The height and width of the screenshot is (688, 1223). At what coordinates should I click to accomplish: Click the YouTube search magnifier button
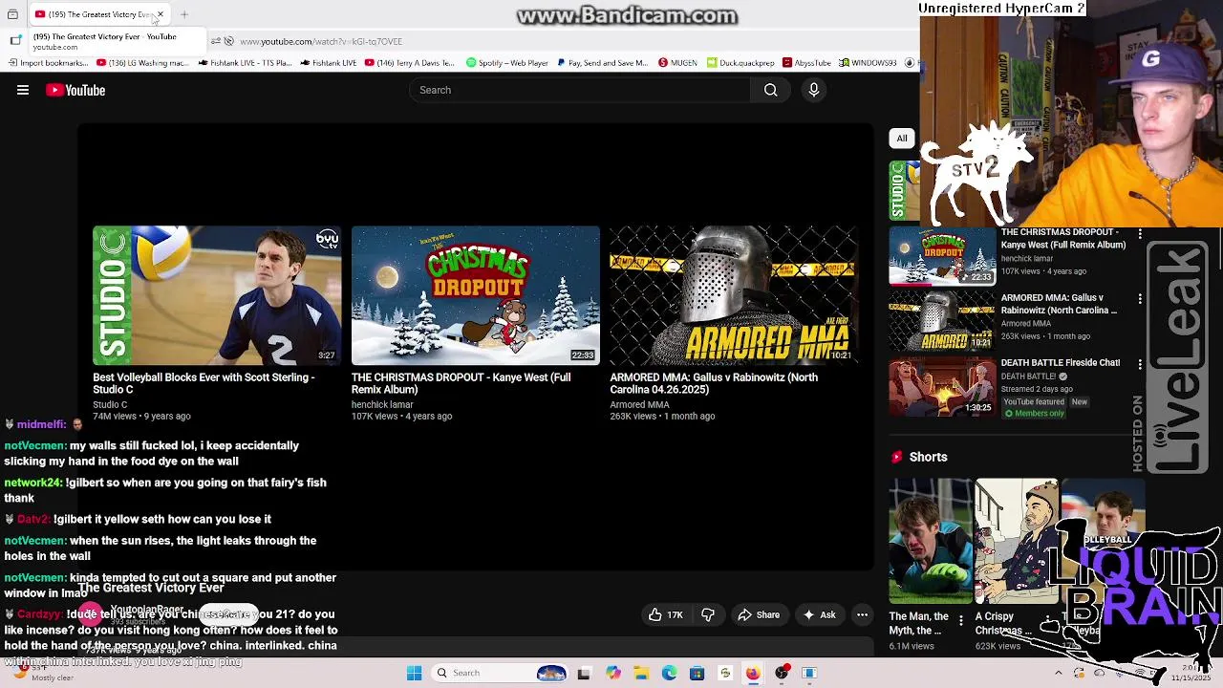pyautogui.click(x=770, y=90)
